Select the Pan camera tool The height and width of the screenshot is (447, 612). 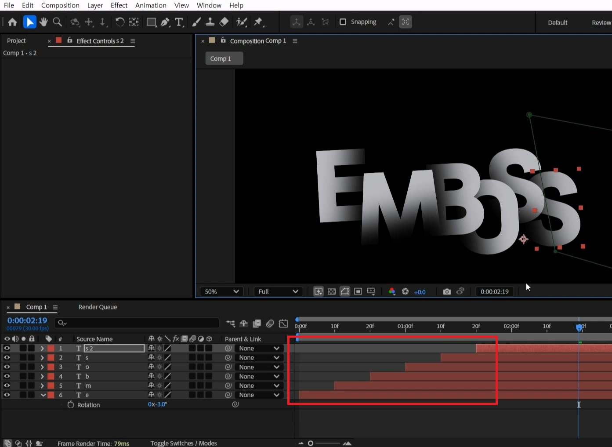pos(89,22)
